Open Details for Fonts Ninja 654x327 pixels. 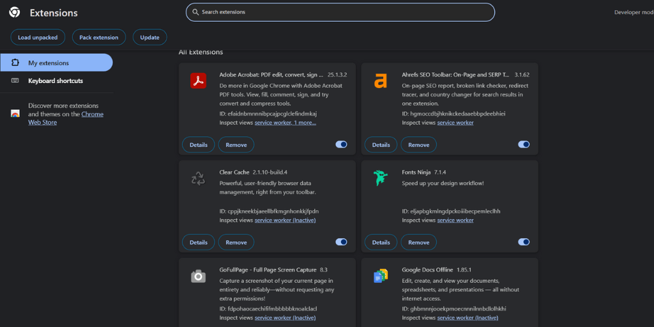point(381,242)
